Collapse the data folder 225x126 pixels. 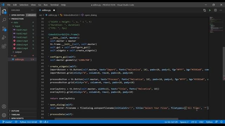pyautogui.click(x=22, y=22)
